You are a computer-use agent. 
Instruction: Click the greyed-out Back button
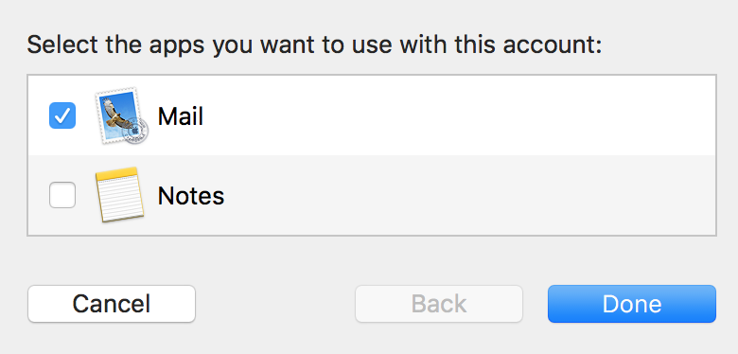click(439, 304)
